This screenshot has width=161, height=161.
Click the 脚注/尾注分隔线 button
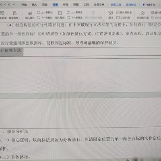pyautogui.click(x=94, y=15)
